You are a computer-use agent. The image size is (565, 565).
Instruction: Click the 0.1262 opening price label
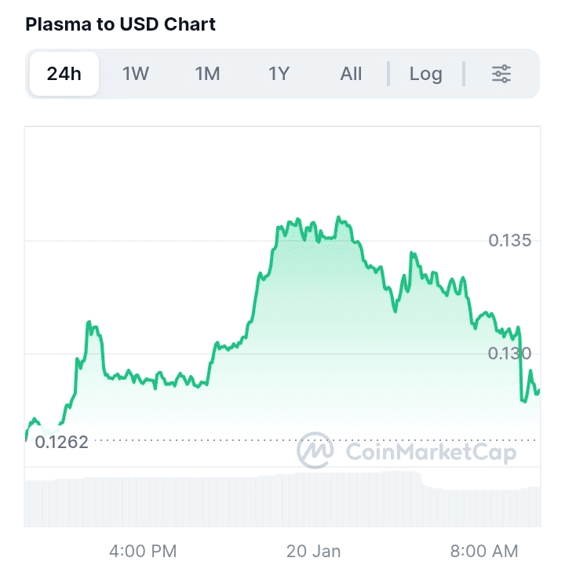pos(62,441)
